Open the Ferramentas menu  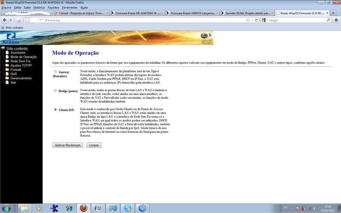(69, 8)
